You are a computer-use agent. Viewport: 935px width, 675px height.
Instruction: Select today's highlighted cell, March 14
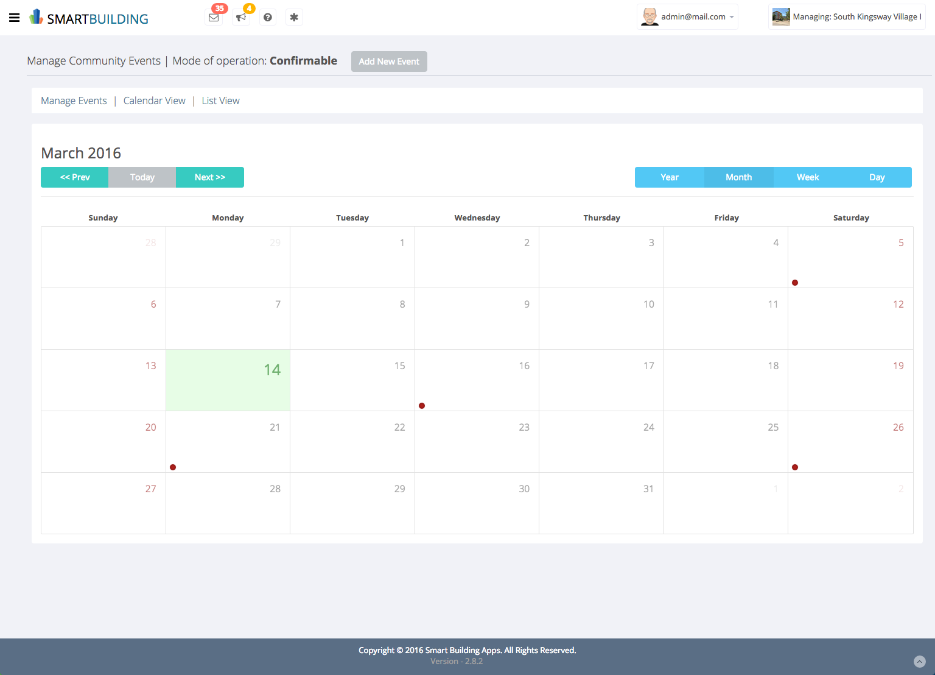point(228,380)
